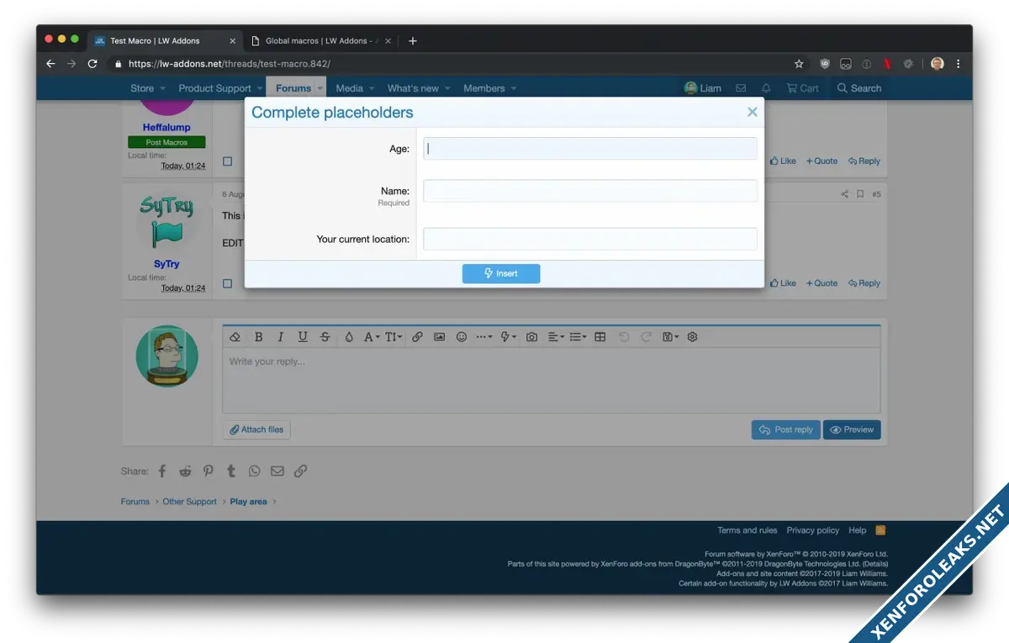1009x643 pixels.
Task: Expand the Product Support menu arrow
Action: pyautogui.click(x=260, y=88)
